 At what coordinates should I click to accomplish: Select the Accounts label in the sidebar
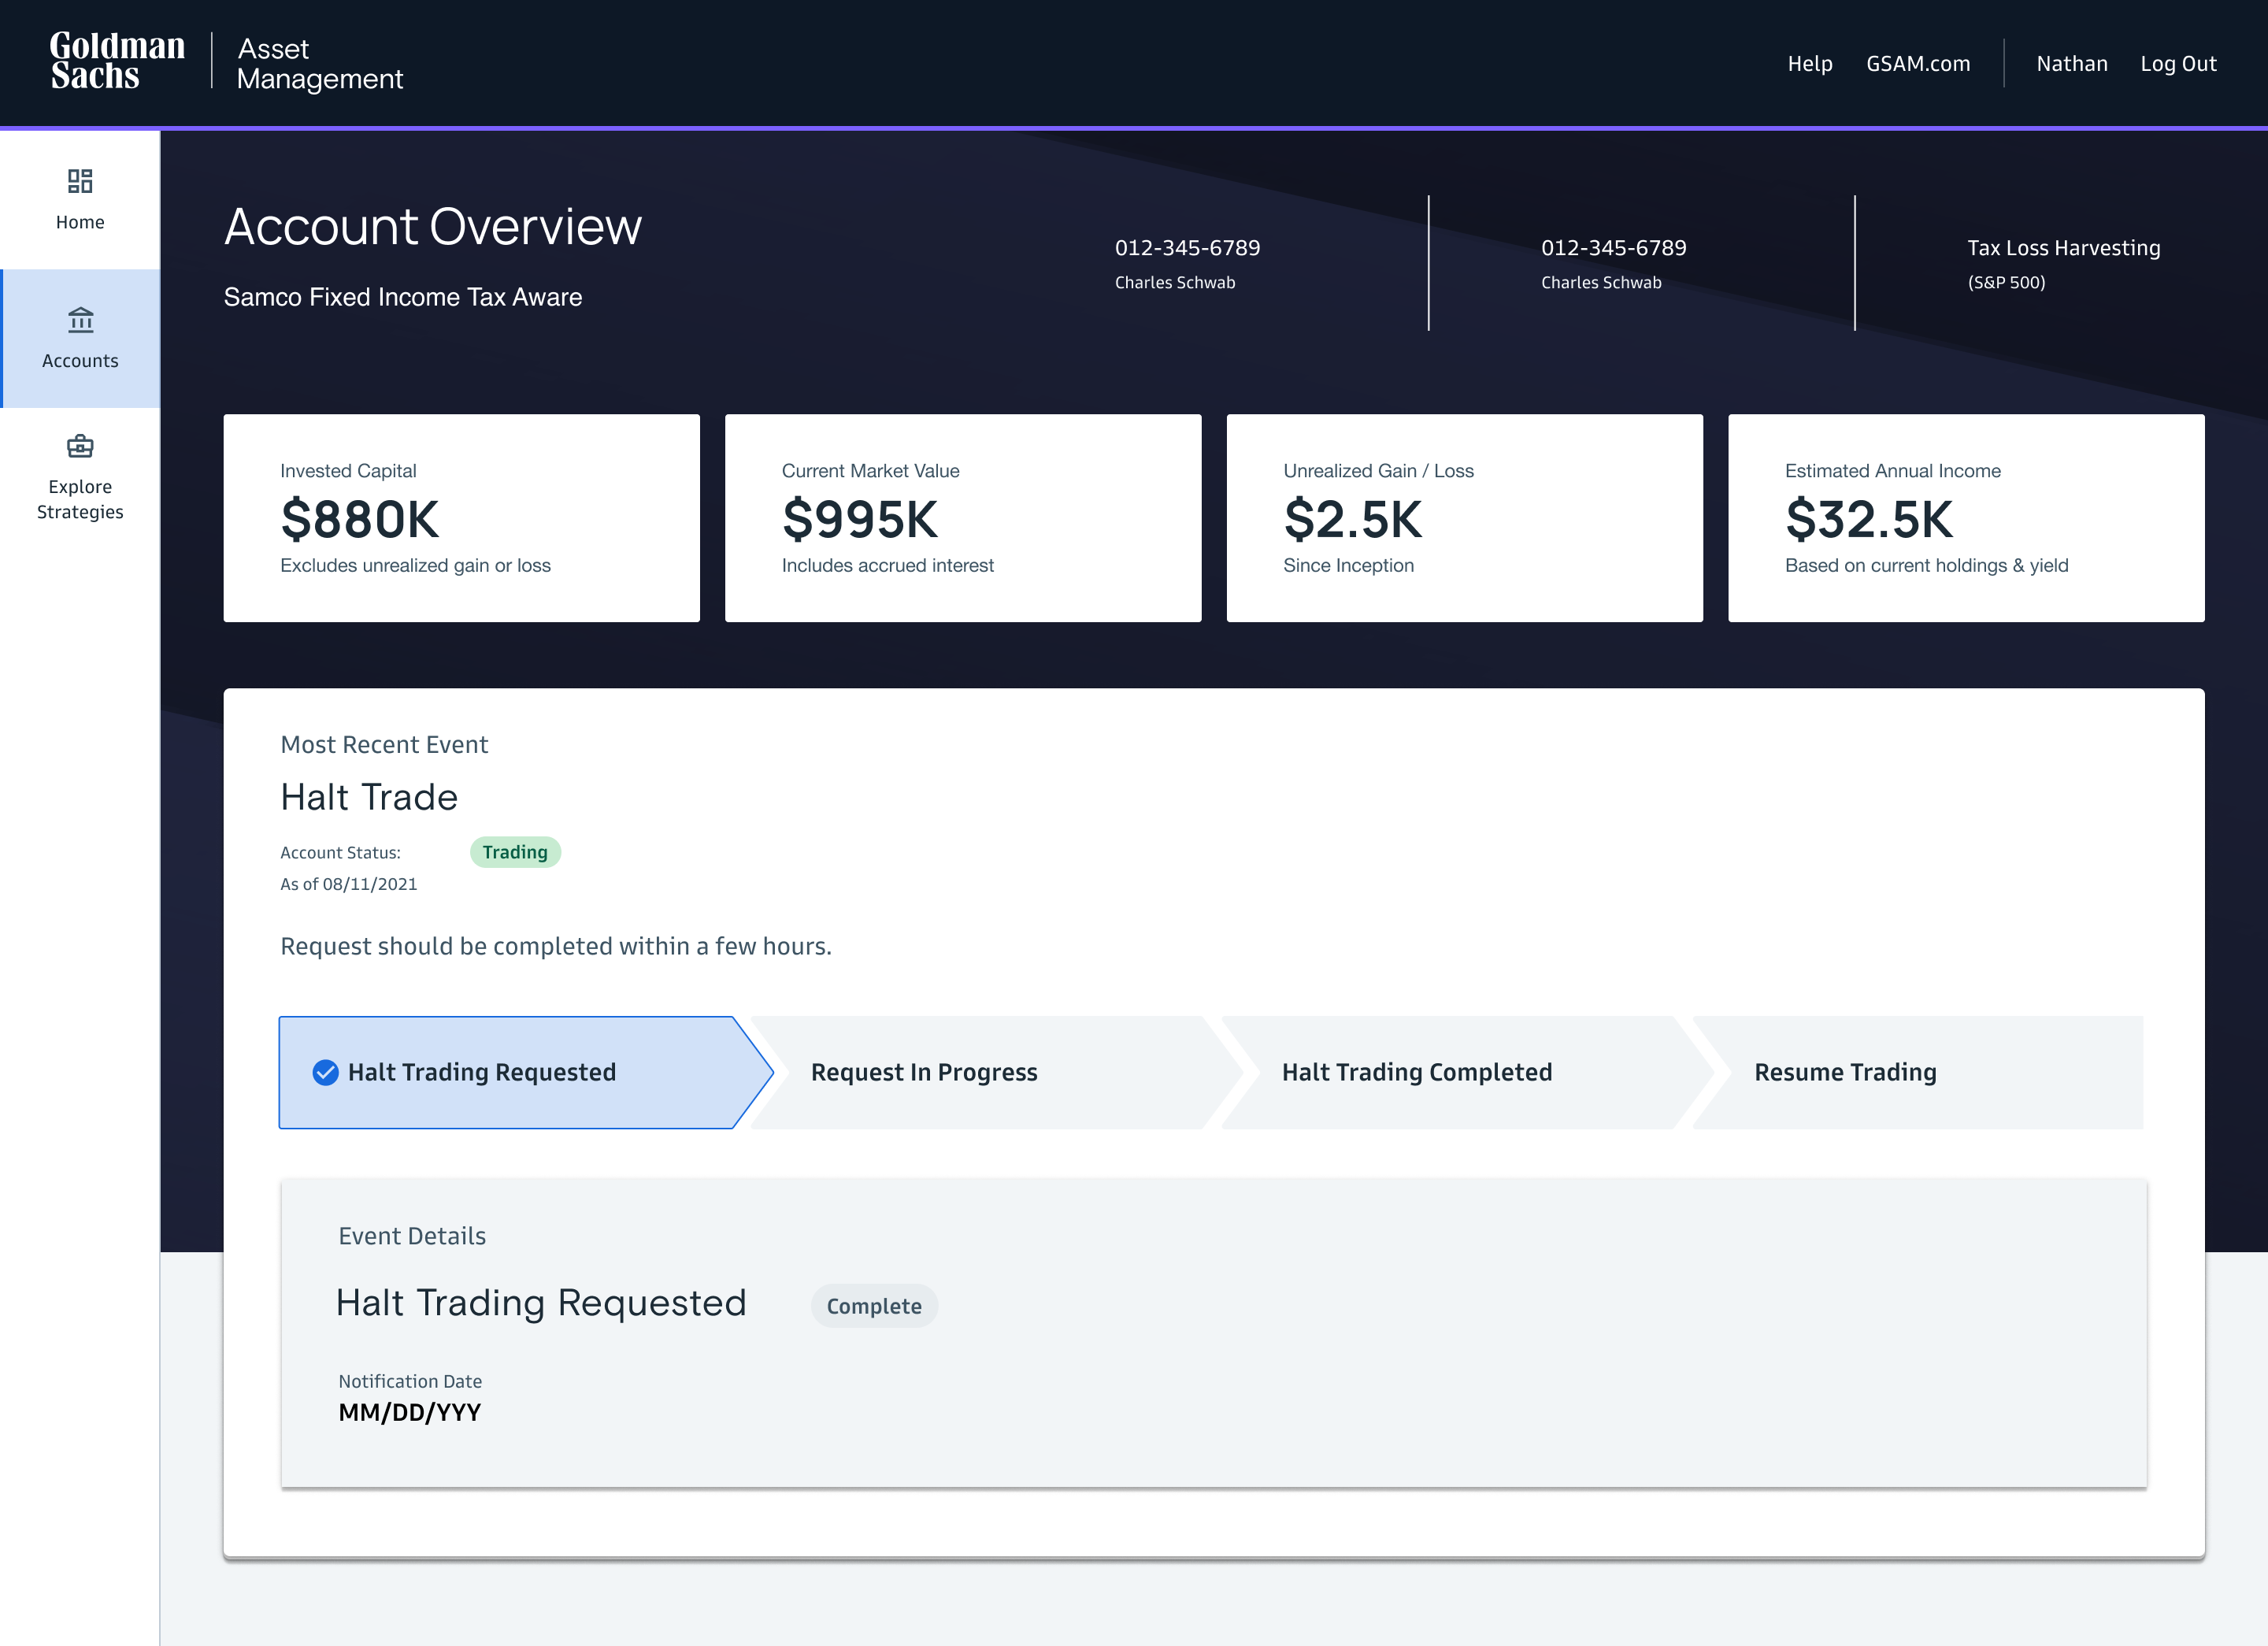point(80,361)
